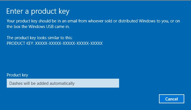Click the sample XXXXX-XXXXX key format text
Screen dimensions: 191x110
(x=69, y=43)
